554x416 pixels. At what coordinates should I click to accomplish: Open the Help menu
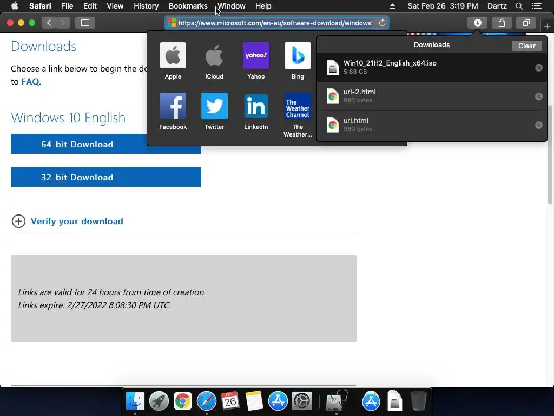263,6
